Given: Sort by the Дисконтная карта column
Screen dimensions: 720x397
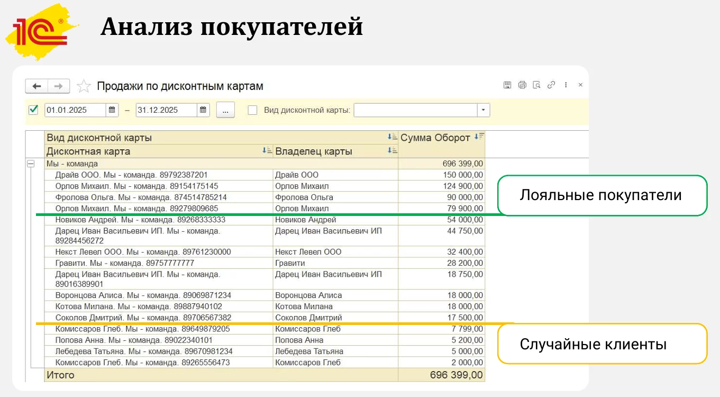Looking at the screenshot, I should (267, 151).
